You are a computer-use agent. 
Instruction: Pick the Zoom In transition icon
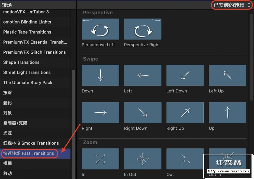point(100,159)
